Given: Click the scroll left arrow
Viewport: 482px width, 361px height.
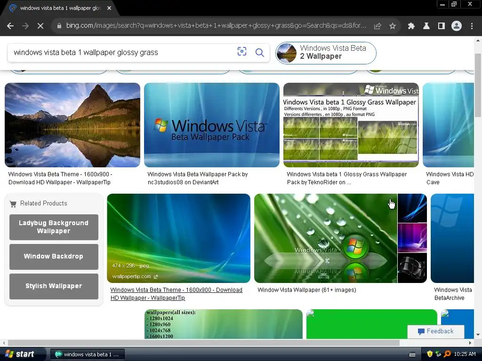Looking at the screenshot, I should (4, 343).
